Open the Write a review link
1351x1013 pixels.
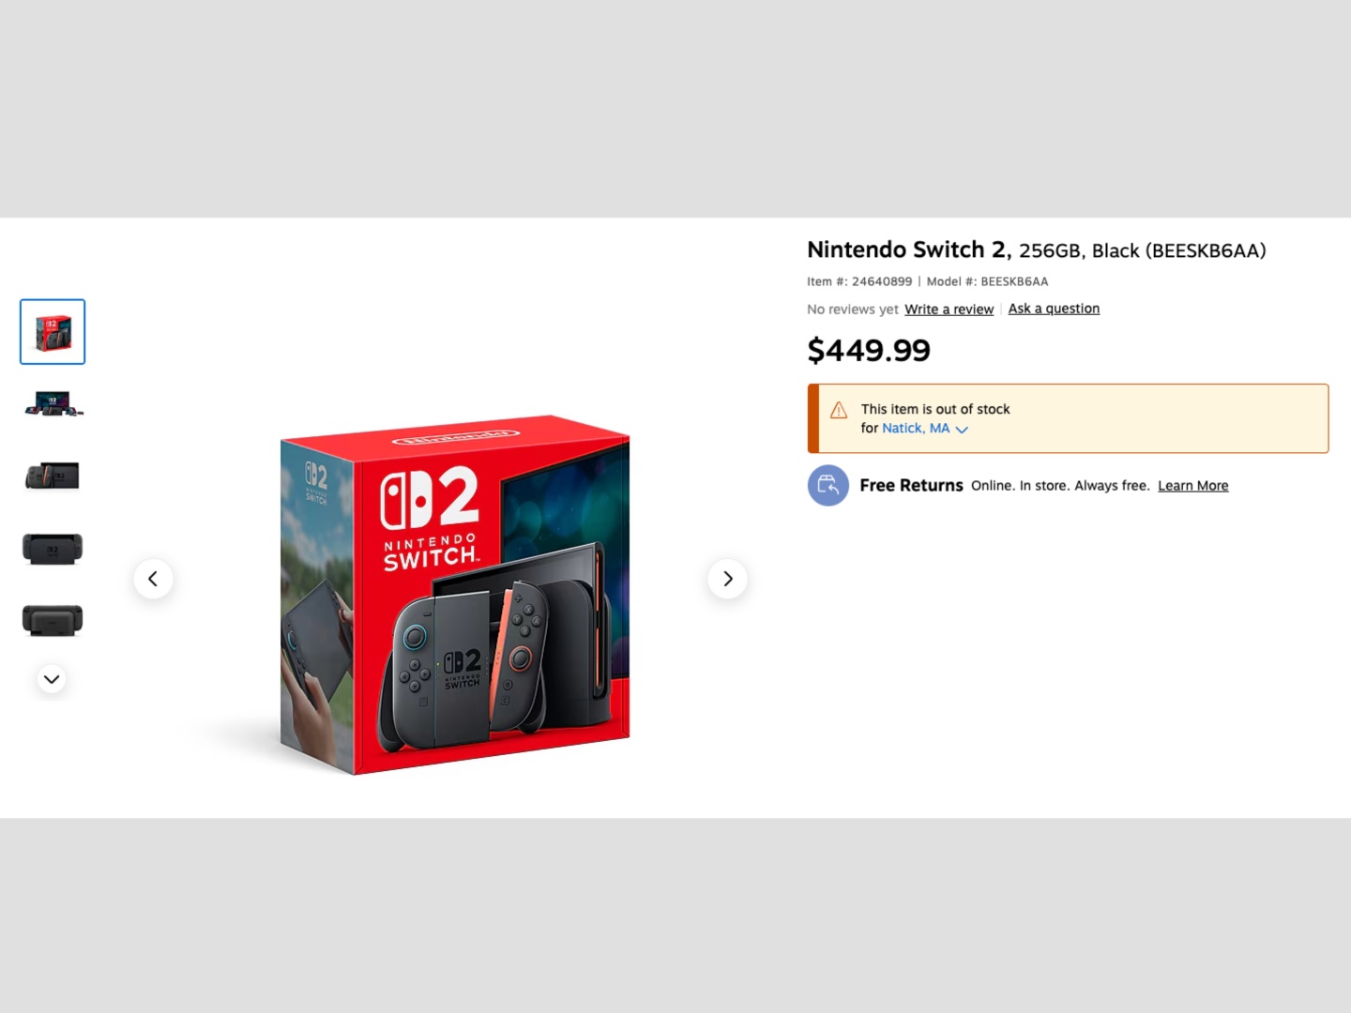click(949, 310)
